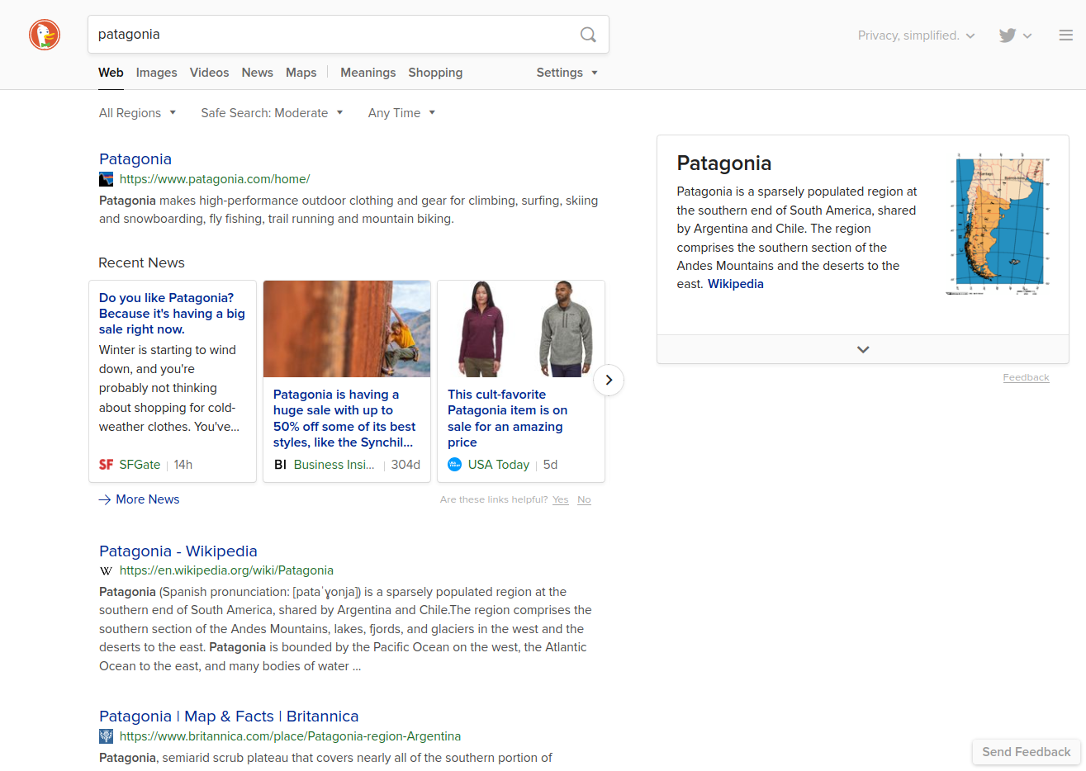Click the Britannica favicon
Screen dimensions: 1086x771
pyautogui.click(x=106, y=736)
